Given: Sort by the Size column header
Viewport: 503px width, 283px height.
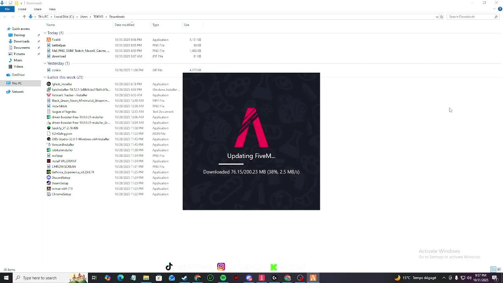Looking at the screenshot, I should [x=187, y=25].
